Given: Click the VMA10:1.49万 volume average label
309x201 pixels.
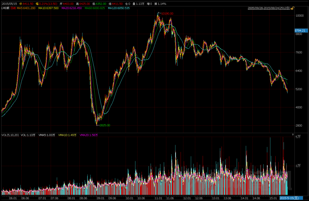Looking at the screenshot, I should pyautogui.click(x=67, y=135).
